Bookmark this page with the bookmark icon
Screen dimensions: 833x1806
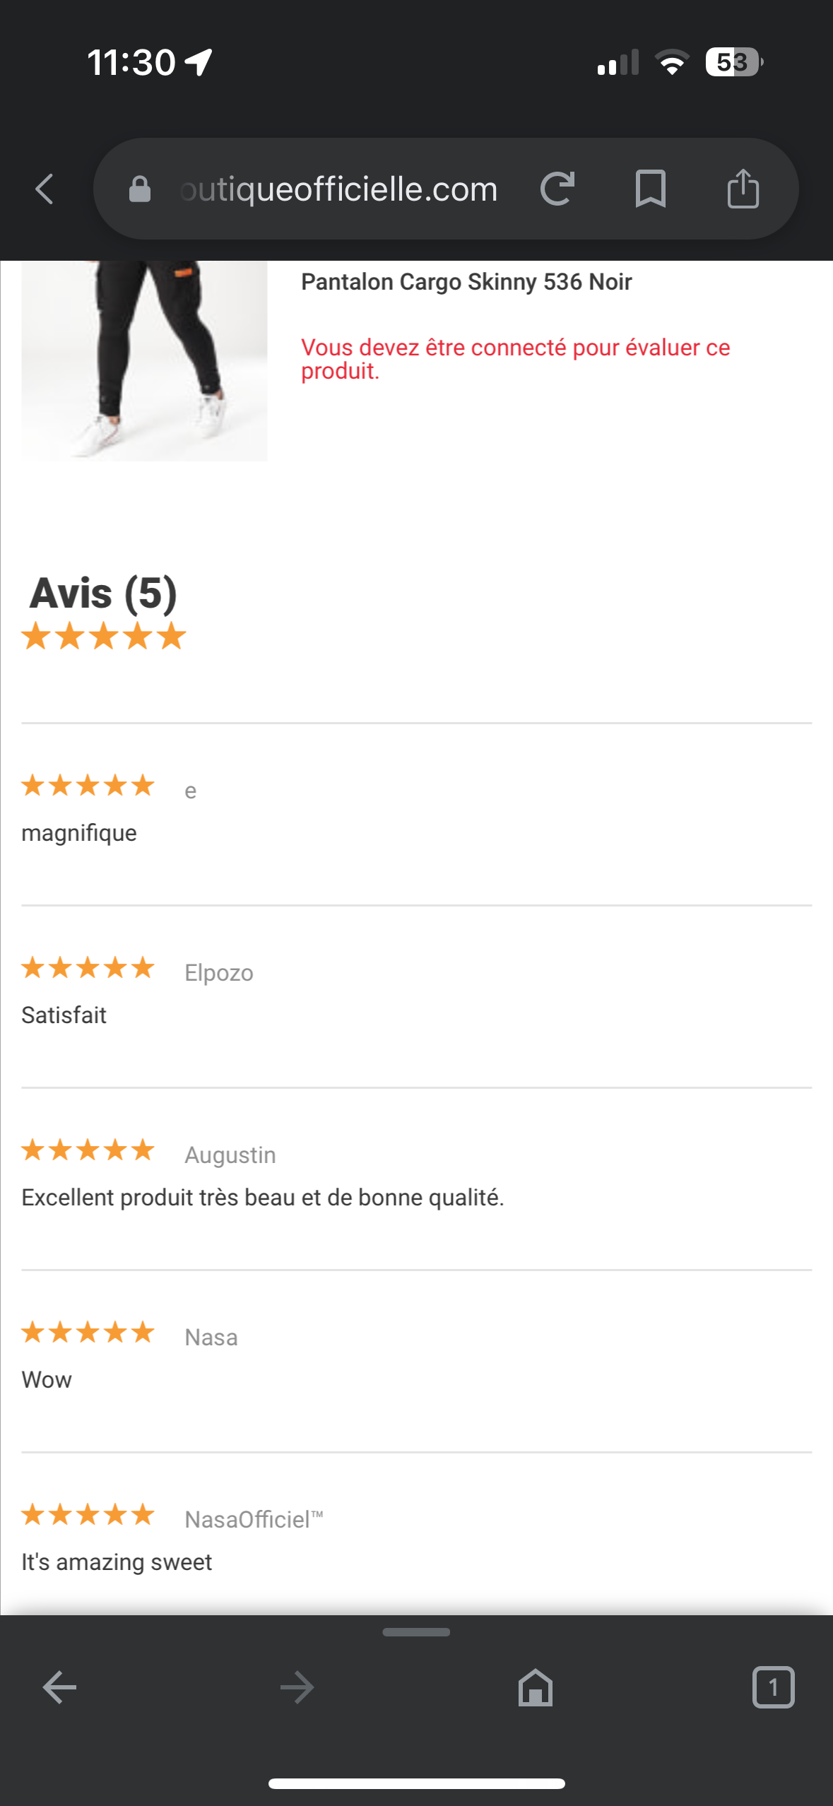click(650, 189)
